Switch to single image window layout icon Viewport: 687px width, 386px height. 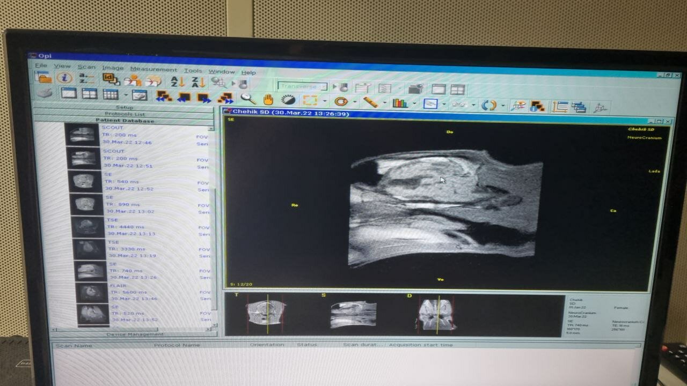[x=69, y=93]
